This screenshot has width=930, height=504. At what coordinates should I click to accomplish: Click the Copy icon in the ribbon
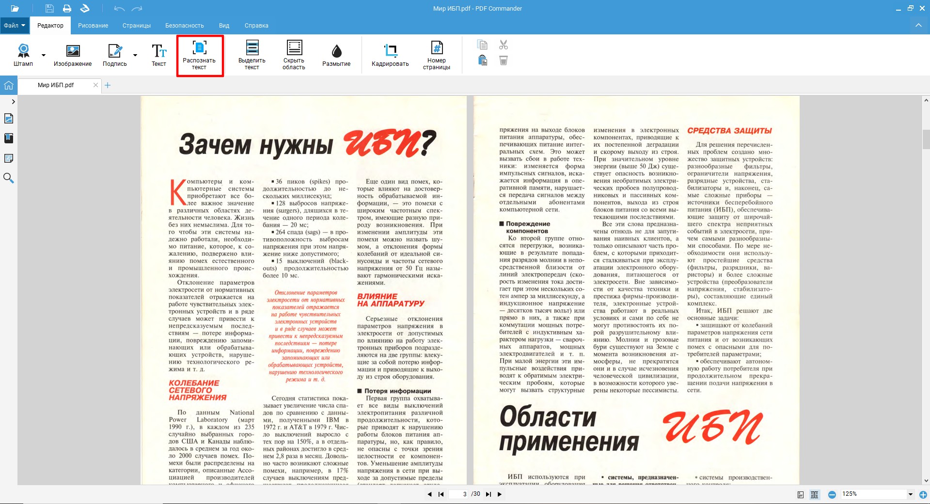pyautogui.click(x=482, y=45)
